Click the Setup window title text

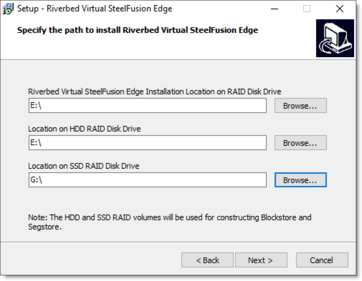pos(95,9)
